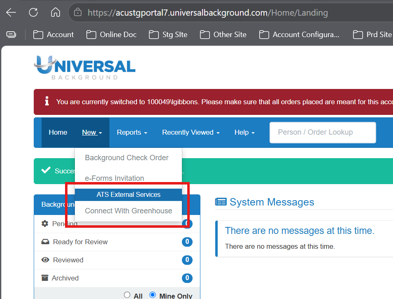
Task: Go to the Home navigation item
Action: 58,133
